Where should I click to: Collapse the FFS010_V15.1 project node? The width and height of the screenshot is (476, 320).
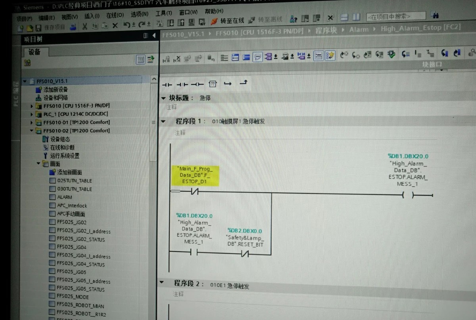25,81
